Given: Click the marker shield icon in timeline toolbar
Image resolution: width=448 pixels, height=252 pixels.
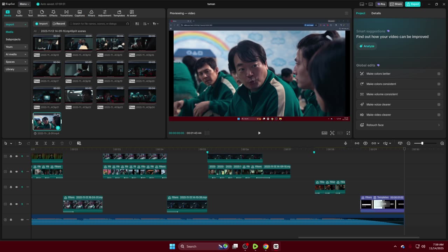Looking at the screenshot, I should pyautogui.click(x=70, y=143).
